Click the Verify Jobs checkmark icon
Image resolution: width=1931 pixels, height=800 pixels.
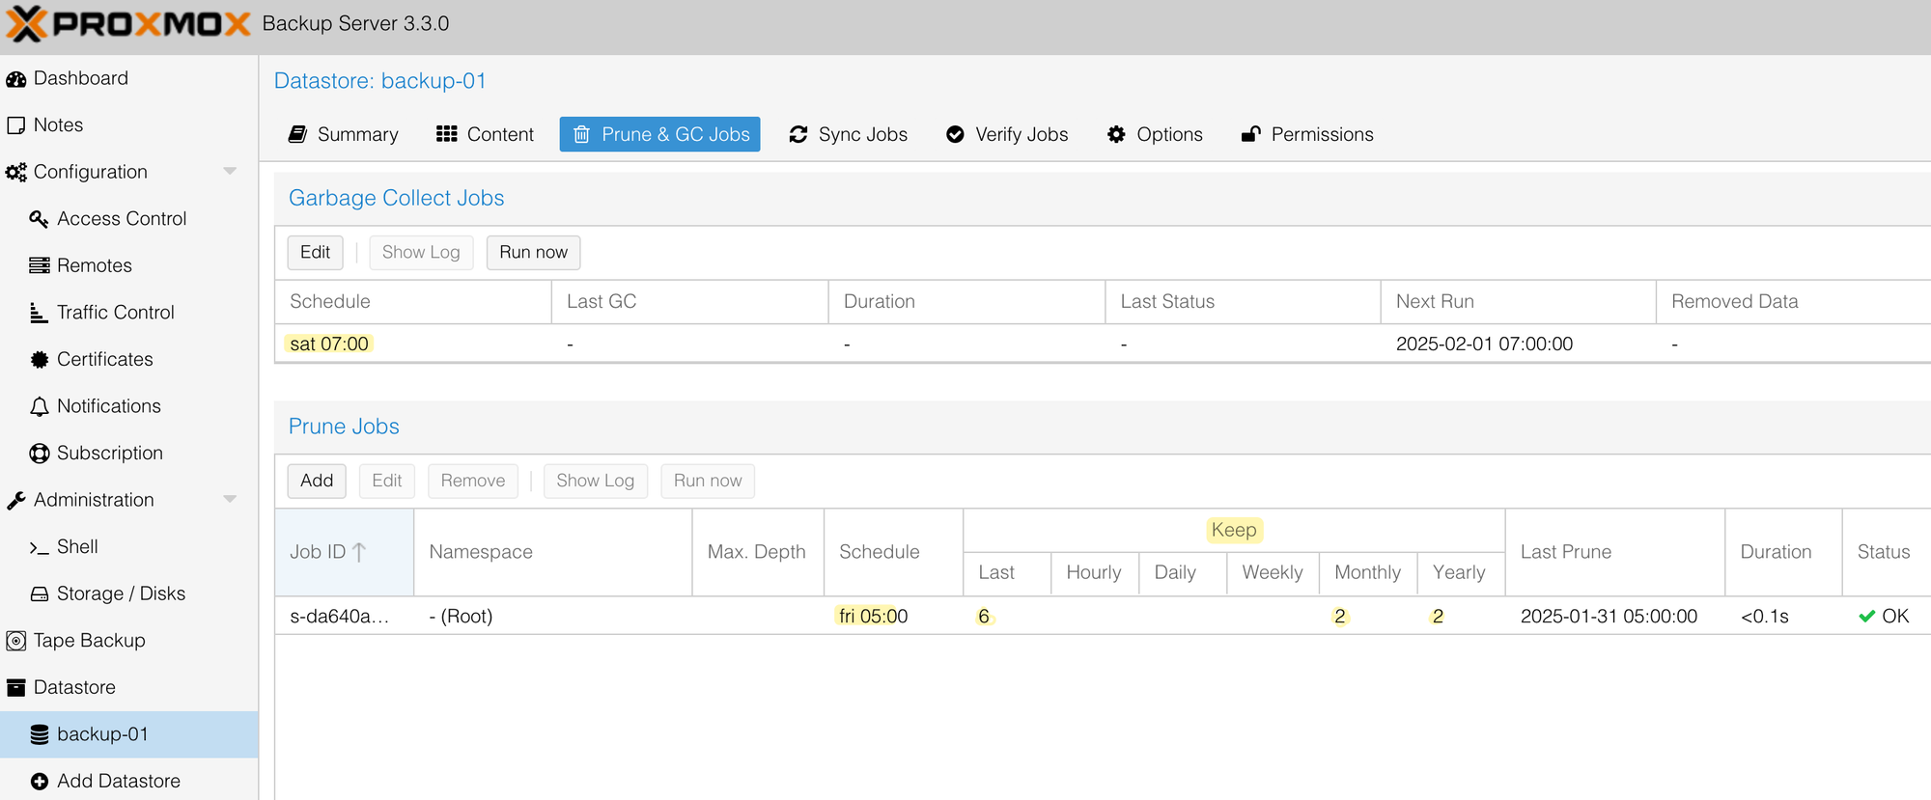[955, 134]
